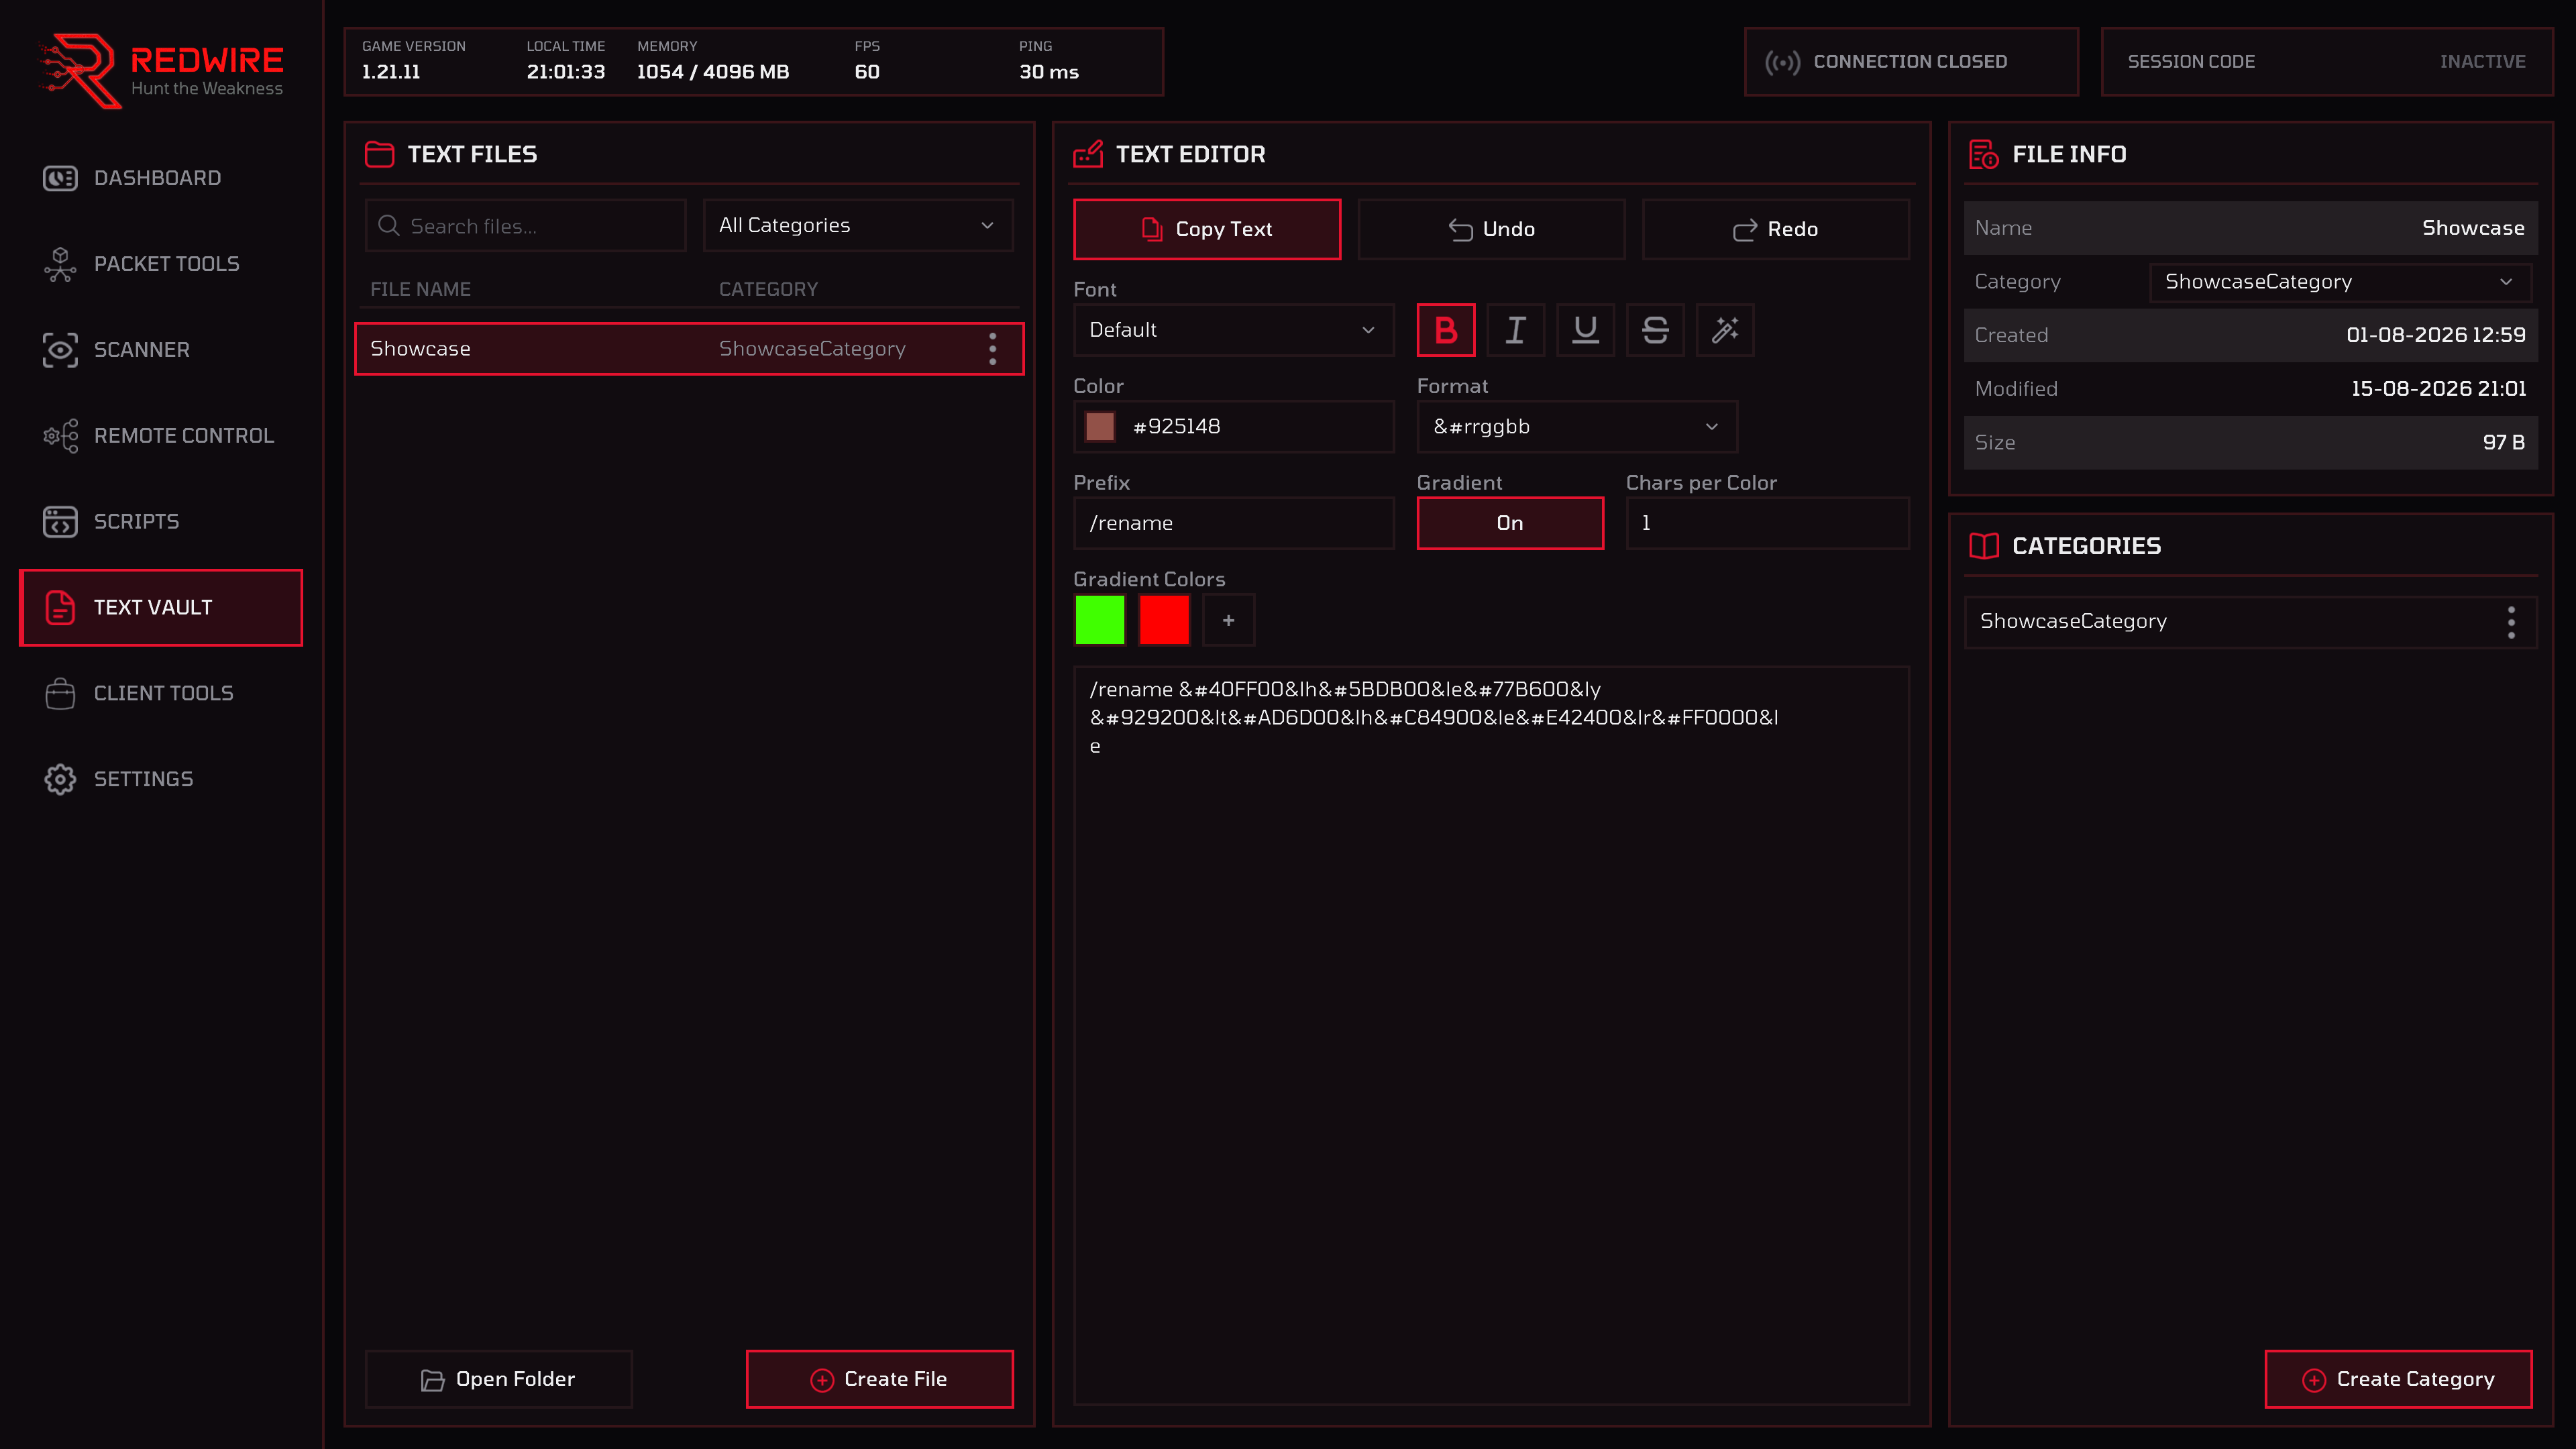This screenshot has height=1449, width=2576.
Task: Open Client Tools page
Action: tap(160, 693)
